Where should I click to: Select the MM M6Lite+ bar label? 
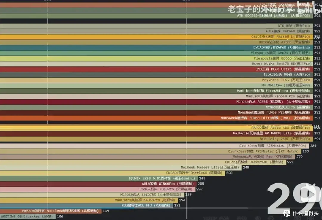[286, 85]
